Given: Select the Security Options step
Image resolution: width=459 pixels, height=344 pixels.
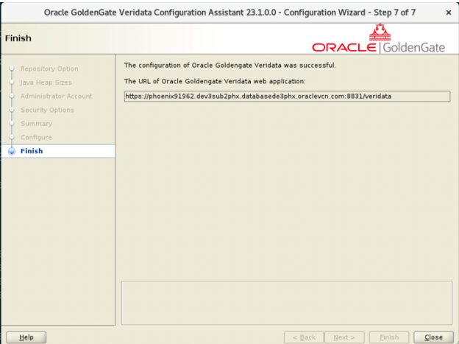Looking at the screenshot, I should click(47, 110).
